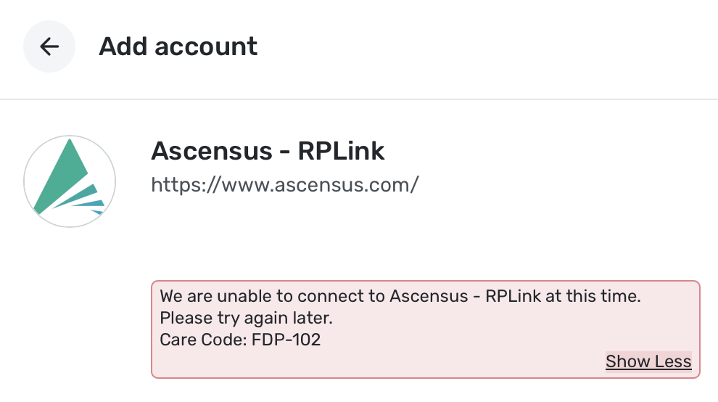Select the Ascensus - RPLink institution name
The image size is (718, 402).
(268, 151)
